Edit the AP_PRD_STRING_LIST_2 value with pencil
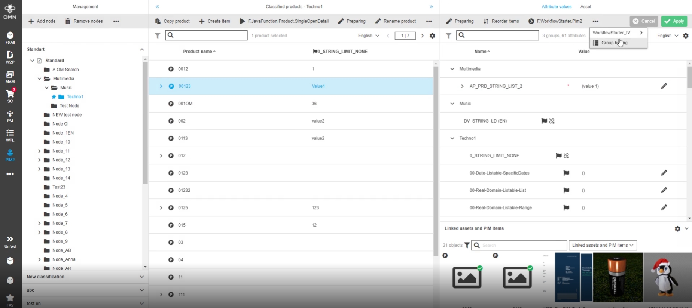 tap(664, 86)
